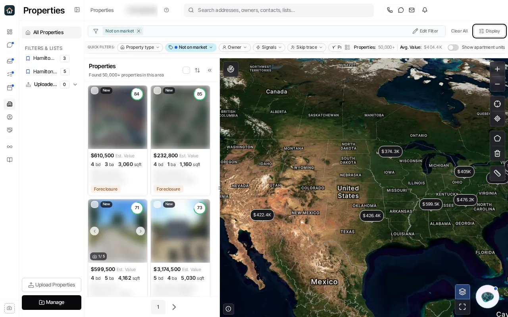This screenshot has height=317, width=508.
Task: Open the calendar icon in left sidebar
Action: click(x=10, y=88)
